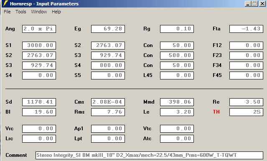Select the Ang field showing 2.0 x Pi

pyautogui.click(x=39, y=29)
